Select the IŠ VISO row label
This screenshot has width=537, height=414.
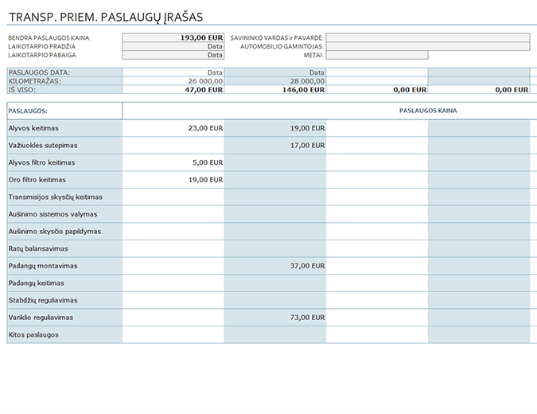pos(64,89)
